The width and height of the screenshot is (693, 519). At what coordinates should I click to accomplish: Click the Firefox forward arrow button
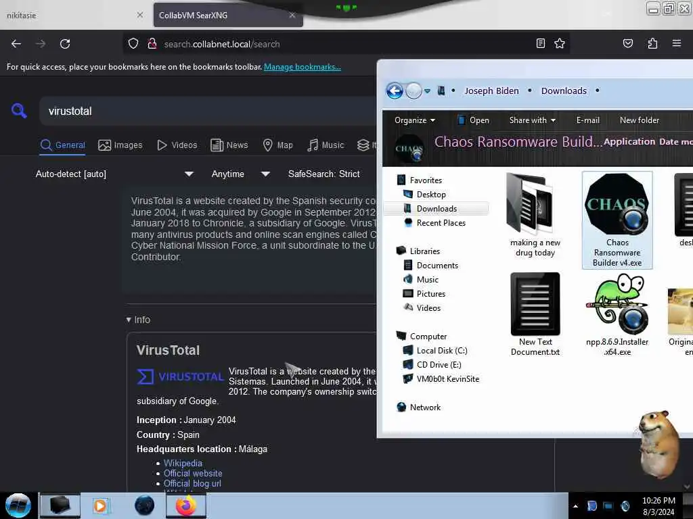pos(41,44)
